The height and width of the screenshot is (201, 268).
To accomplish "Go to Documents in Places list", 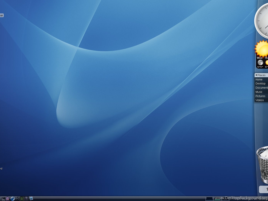I will [261, 88].
